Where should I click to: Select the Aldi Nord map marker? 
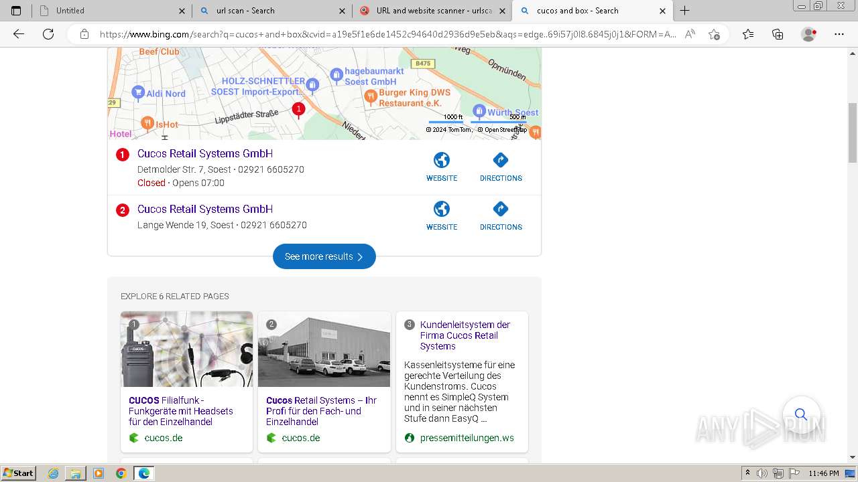(138, 92)
